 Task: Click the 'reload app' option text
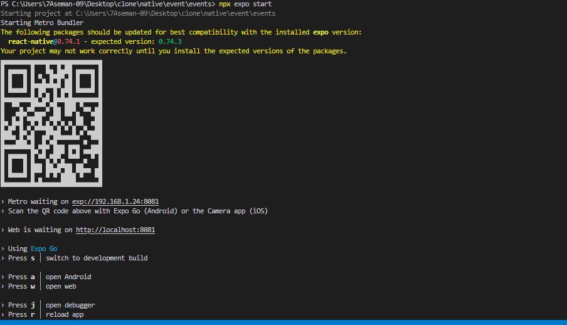(x=65, y=314)
